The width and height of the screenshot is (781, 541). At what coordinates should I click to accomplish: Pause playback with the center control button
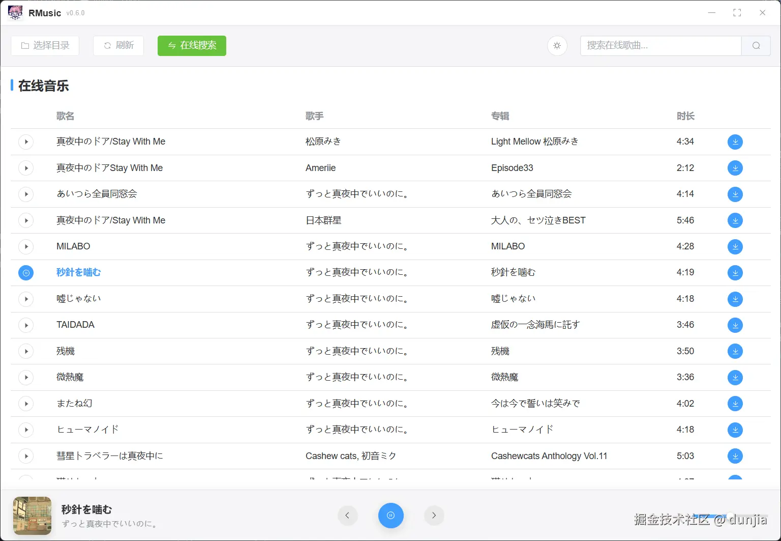tap(390, 516)
